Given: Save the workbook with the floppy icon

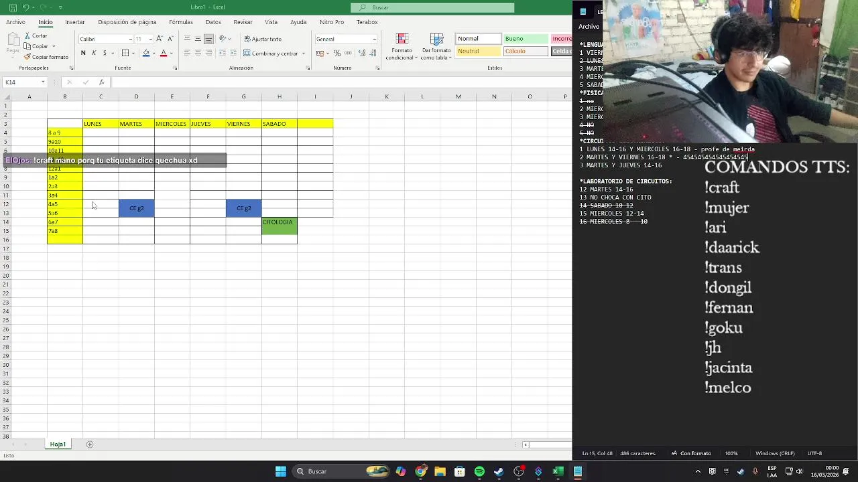Looking at the screenshot, I should coord(13,7).
